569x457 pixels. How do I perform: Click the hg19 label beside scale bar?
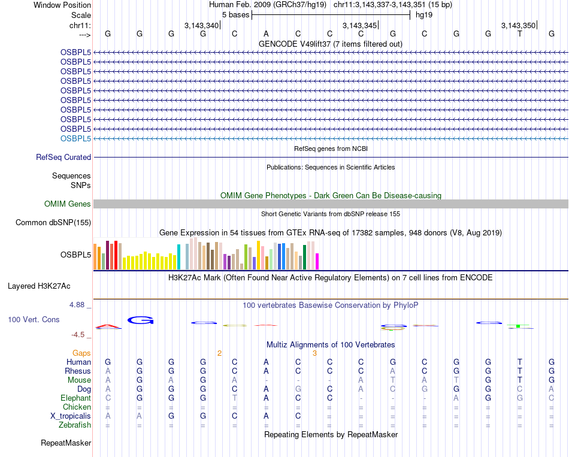[424, 15]
